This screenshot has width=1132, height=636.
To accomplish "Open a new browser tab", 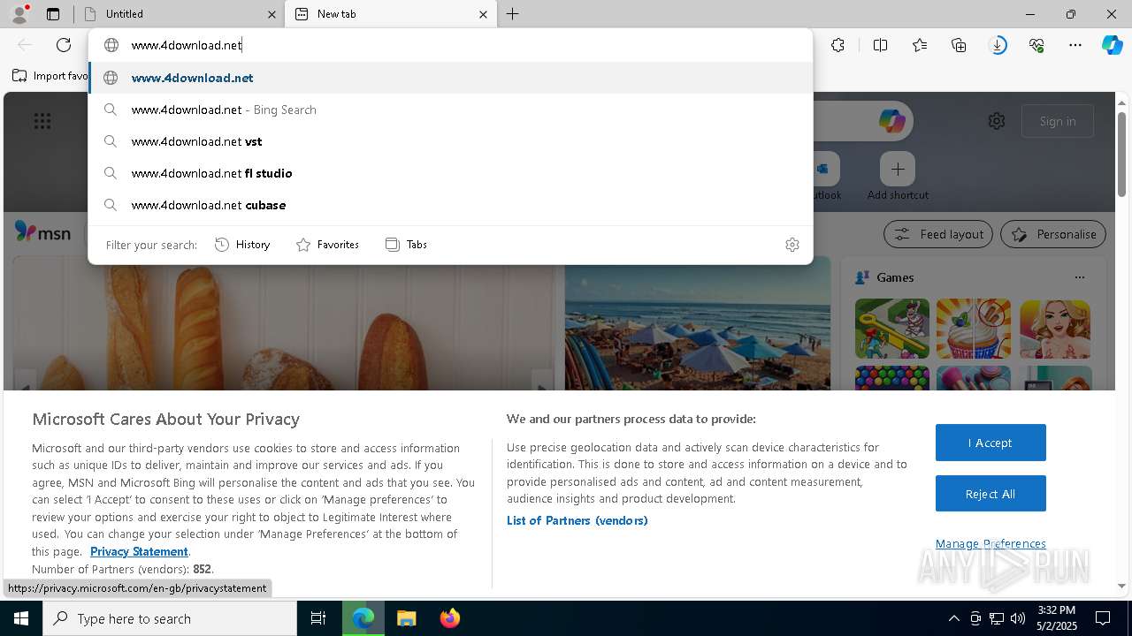I will pyautogui.click(x=513, y=14).
